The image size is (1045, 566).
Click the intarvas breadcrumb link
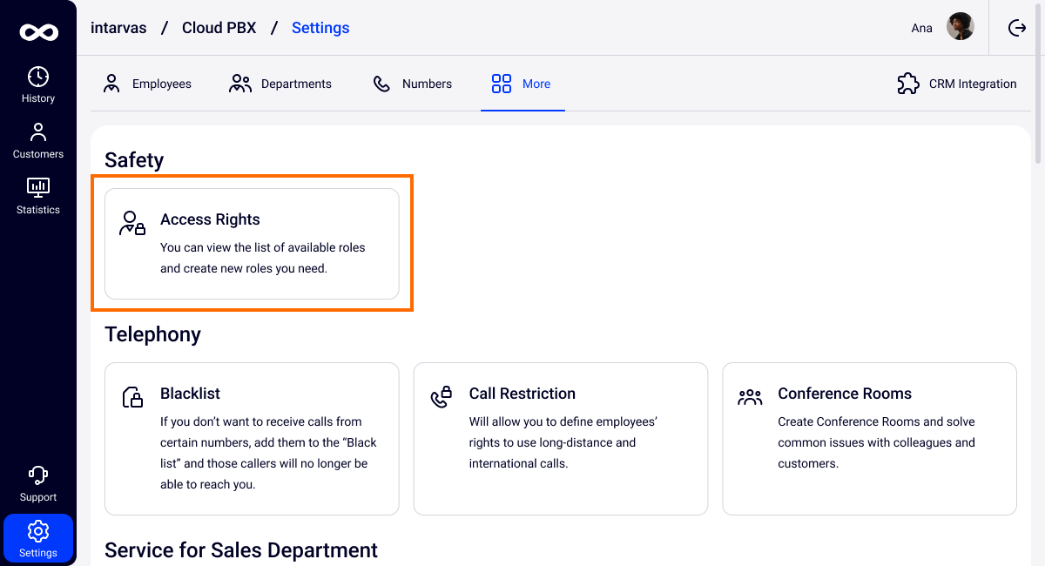click(x=118, y=28)
